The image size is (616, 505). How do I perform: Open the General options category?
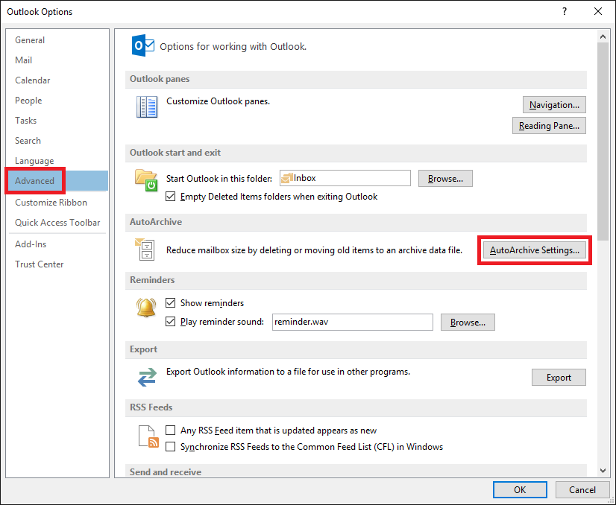[x=57, y=40]
